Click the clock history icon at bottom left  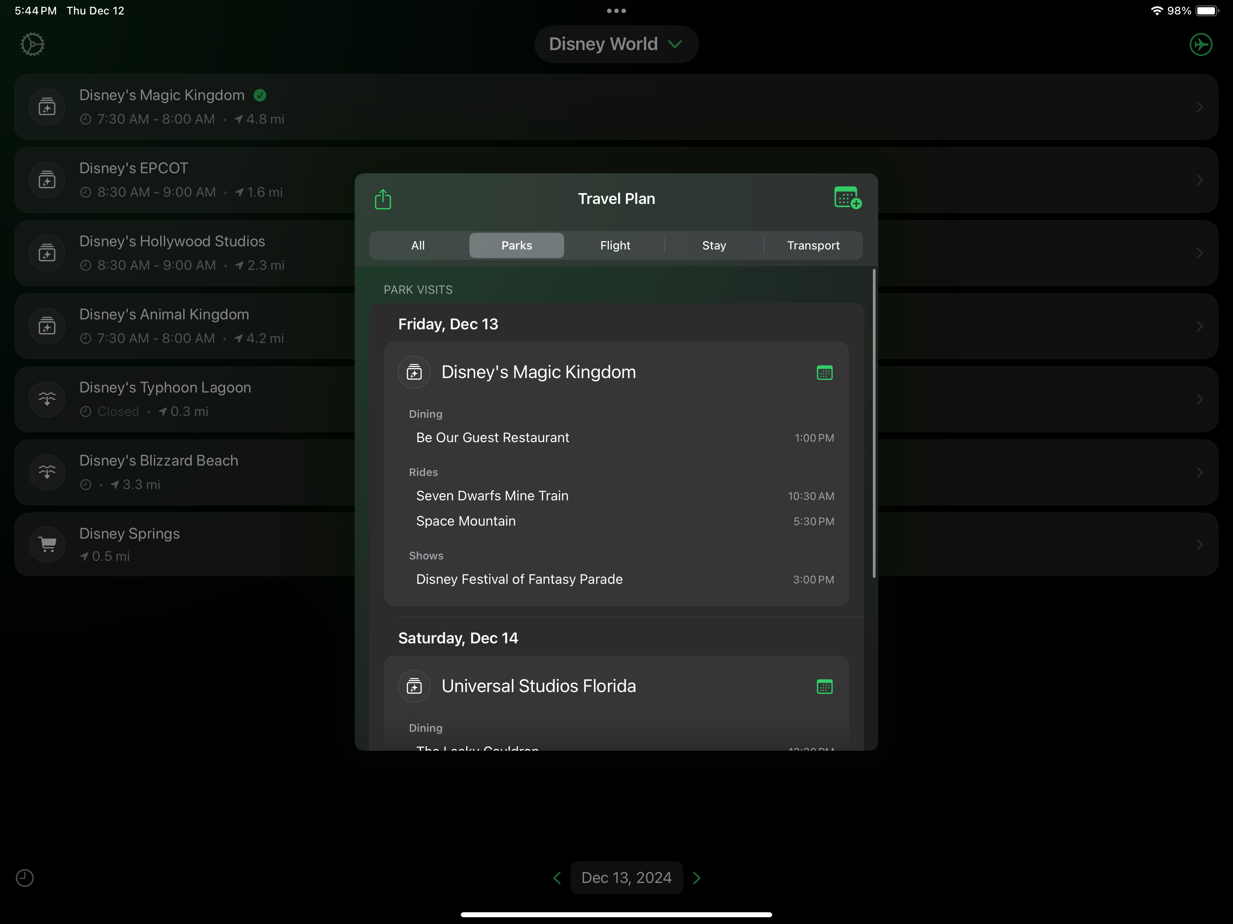24,878
